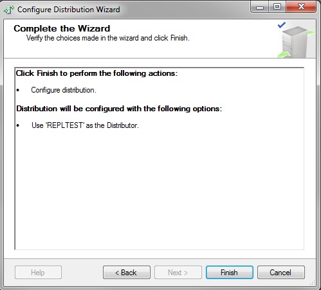Click the 'Click Finish to perform' heading
The height and width of the screenshot is (290, 321).
[x=96, y=73]
